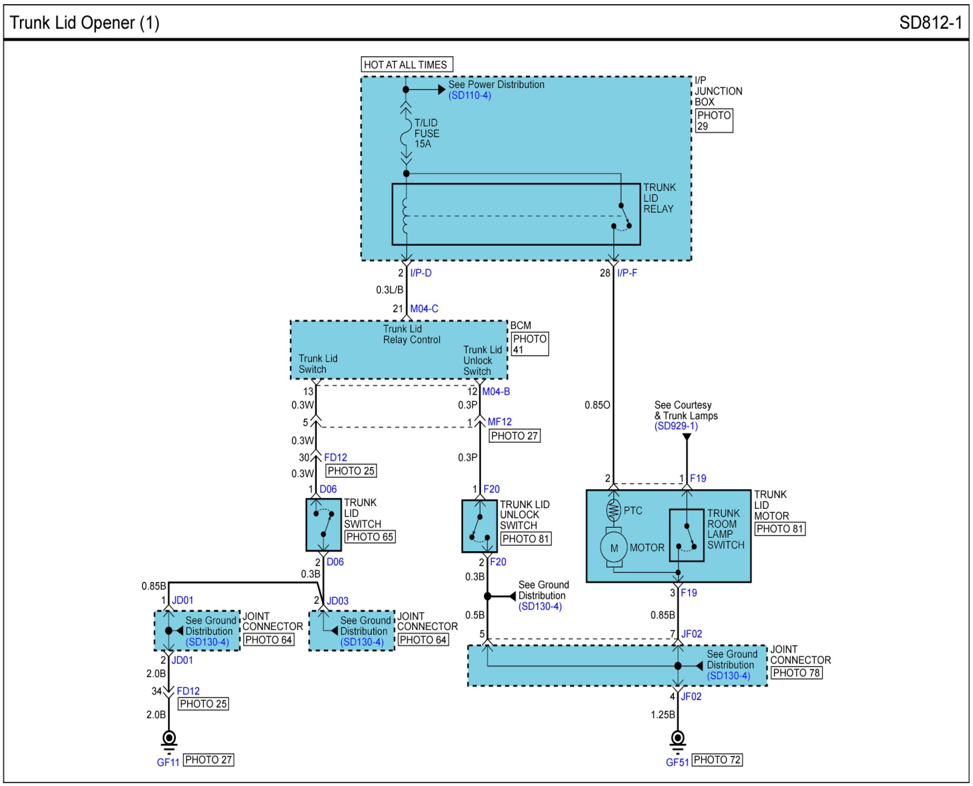Open PHOTO 65 trunk lid switch photo

click(370, 537)
